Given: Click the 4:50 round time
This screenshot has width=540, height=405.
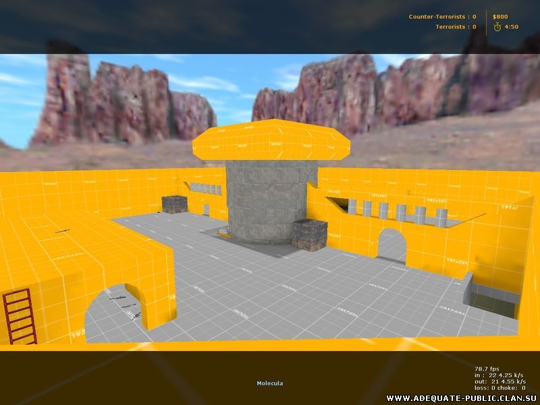Looking at the screenshot, I should [512, 27].
